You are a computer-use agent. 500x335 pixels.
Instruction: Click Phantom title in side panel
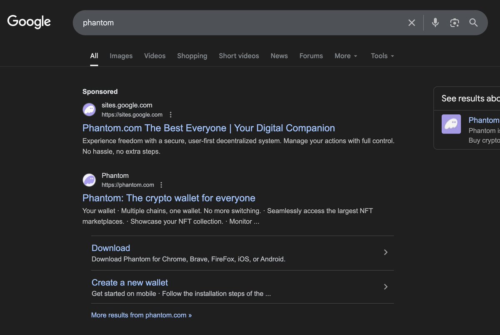point(484,120)
